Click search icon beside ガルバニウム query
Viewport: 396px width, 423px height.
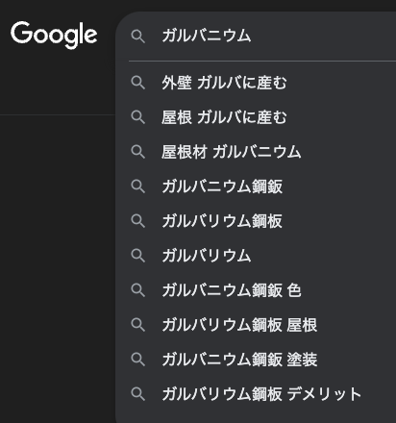click(138, 37)
